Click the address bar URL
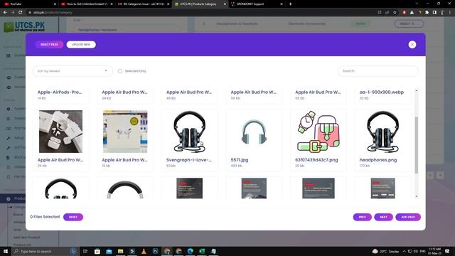This screenshot has height=256, width=455. point(53,13)
